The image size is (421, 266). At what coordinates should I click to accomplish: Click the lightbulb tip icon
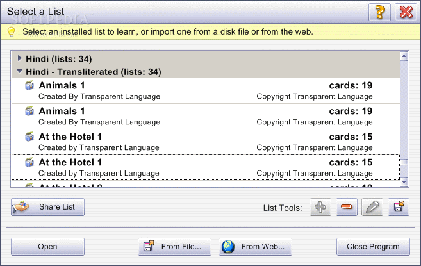point(12,31)
